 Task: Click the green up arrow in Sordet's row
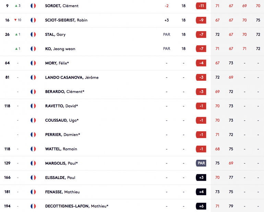[16, 6]
